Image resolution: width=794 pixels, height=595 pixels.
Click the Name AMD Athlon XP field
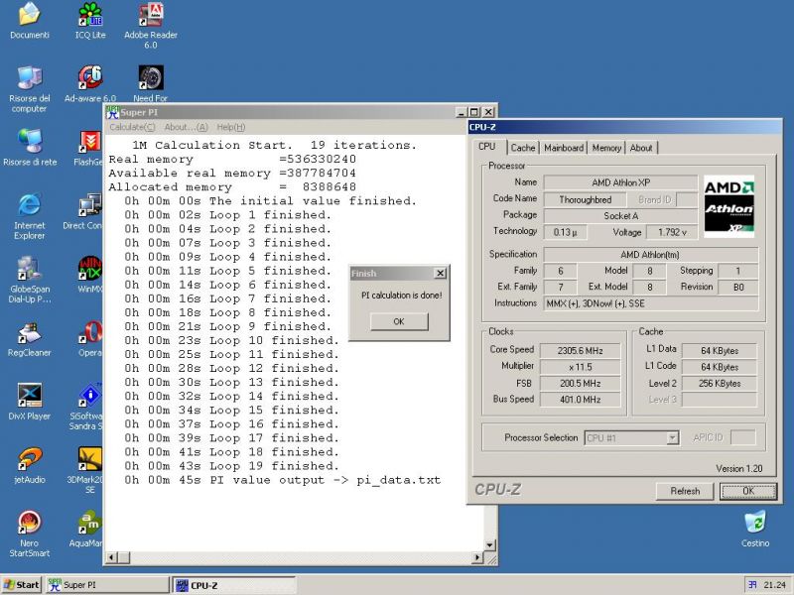coord(621,182)
